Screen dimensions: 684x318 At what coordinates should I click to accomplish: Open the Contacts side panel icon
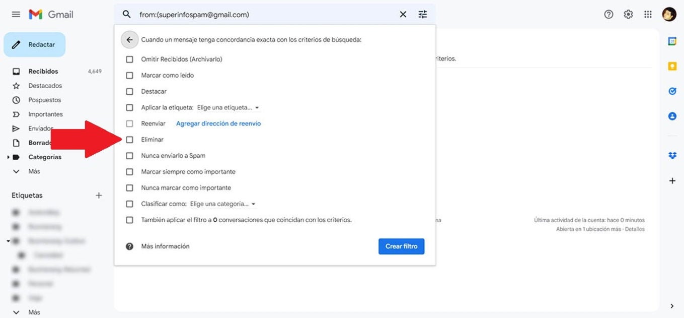[672, 116]
